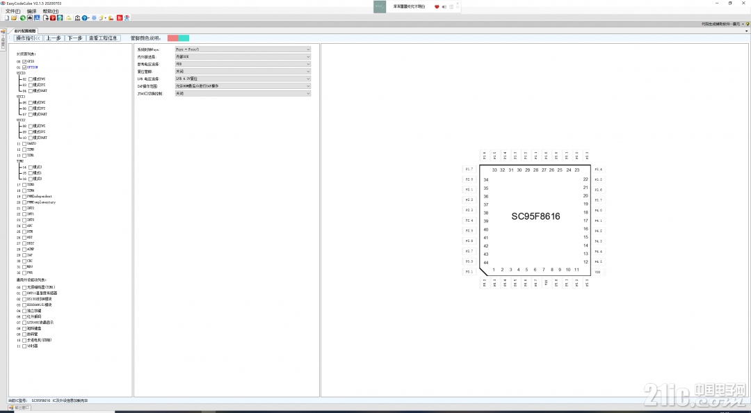751x413 pixels.
Task: Click the P4.0 pin label on chip
Action: coord(598,211)
